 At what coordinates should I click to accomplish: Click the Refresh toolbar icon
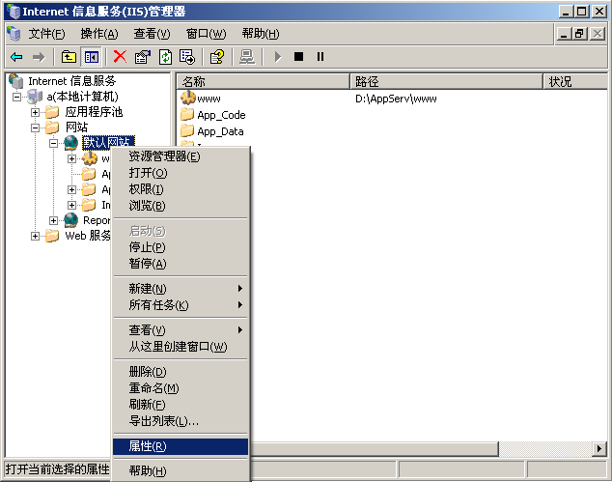(x=165, y=57)
